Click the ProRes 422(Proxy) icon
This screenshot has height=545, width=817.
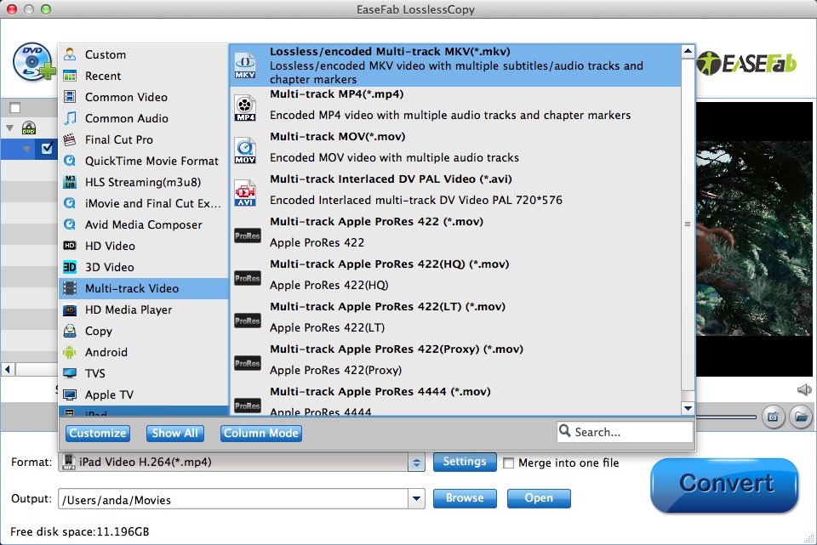click(247, 363)
